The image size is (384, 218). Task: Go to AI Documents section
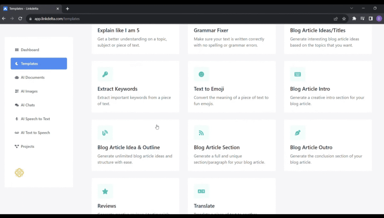tap(32, 77)
